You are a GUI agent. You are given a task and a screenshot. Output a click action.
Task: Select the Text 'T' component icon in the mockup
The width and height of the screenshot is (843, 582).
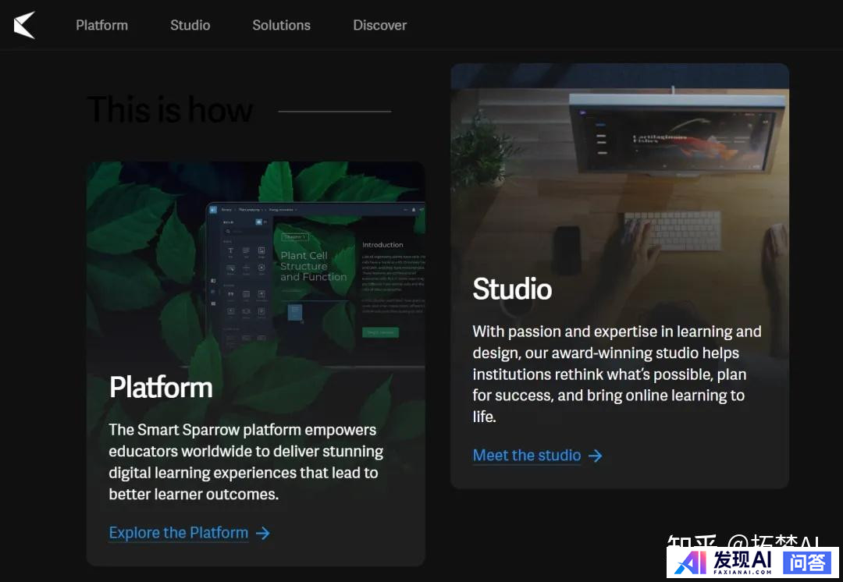(x=230, y=251)
